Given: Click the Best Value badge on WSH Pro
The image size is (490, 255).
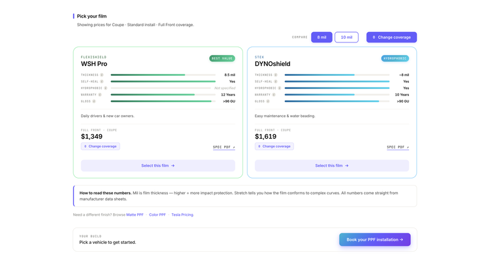Looking at the screenshot, I should 222,58.
